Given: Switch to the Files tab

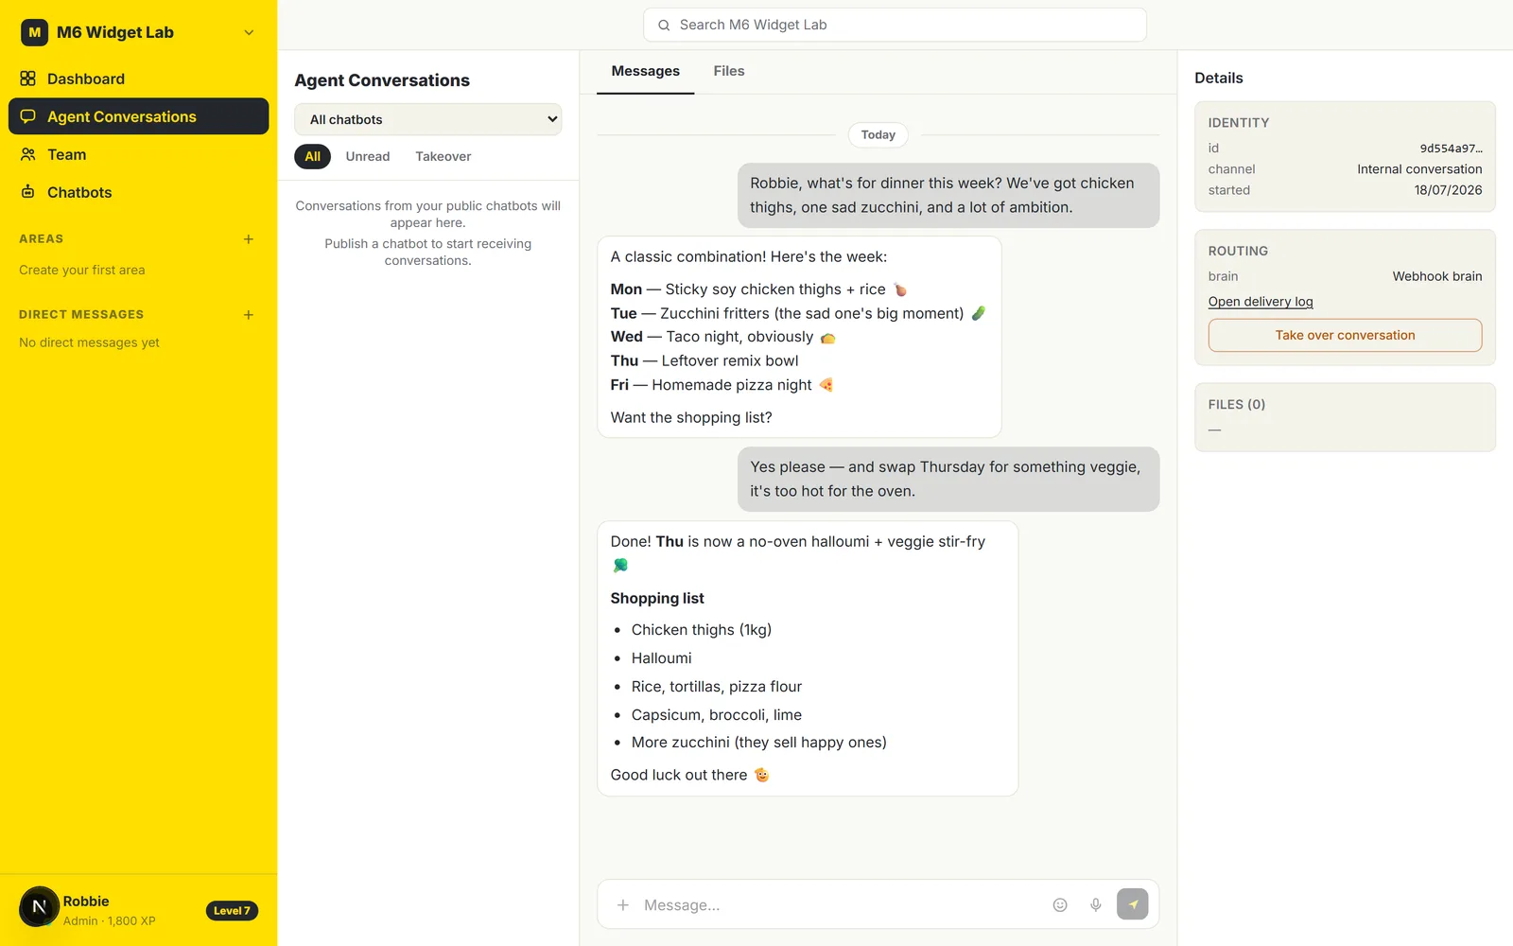Looking at the screenshot, I should tap(729, 71).
